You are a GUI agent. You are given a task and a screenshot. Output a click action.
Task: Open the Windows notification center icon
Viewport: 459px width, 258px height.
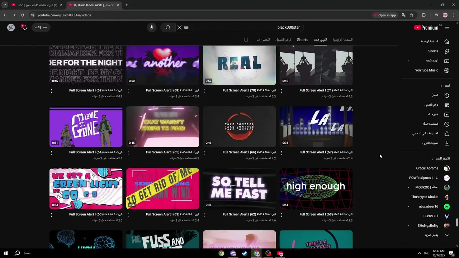coord(451,253)
